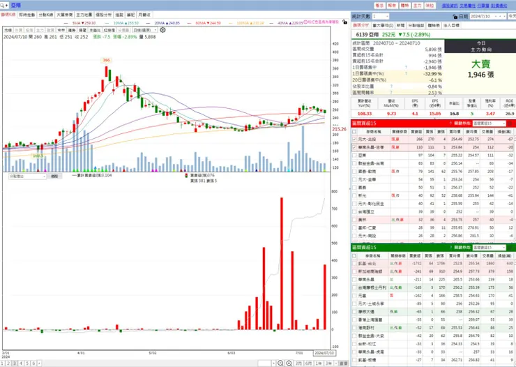Image resolution: width=516 pixels, height=367 pixels.
Task: Click the 今天 button next to date
Action: pyautogui.click(x=512, y=16)
